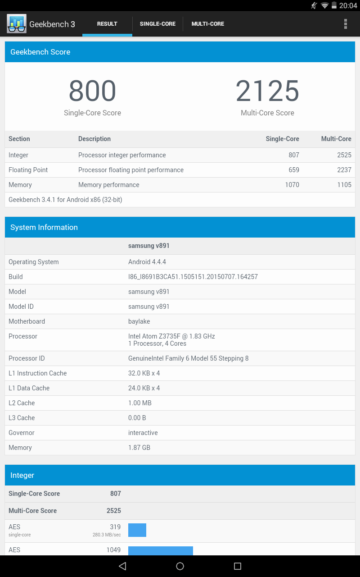Select the Memory performance description
Viewport: 360px width, 577px height.
pos(109,185)
